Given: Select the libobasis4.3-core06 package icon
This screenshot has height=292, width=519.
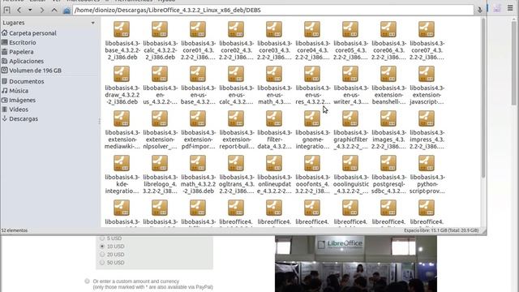Looking at the screenshot, I should click(388, 29).
